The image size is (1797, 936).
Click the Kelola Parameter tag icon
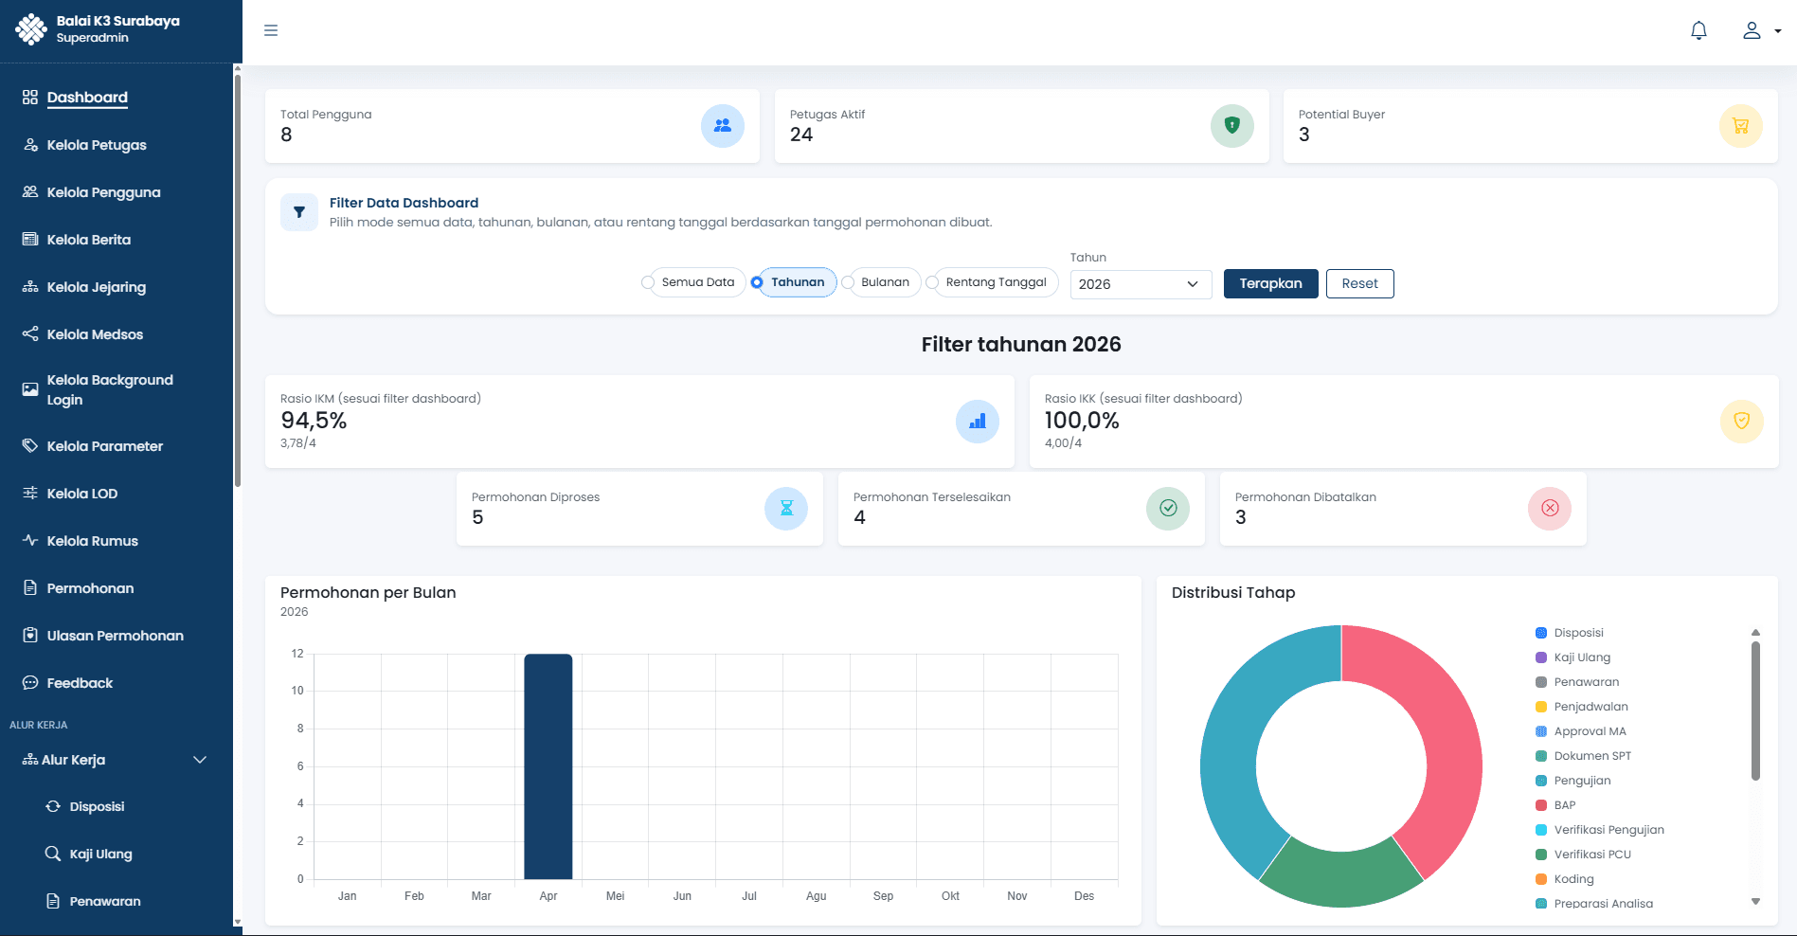30,445
